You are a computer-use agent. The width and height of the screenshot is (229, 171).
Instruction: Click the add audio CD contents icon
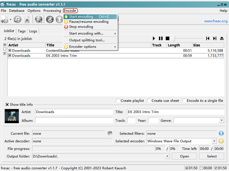(17, 19)
